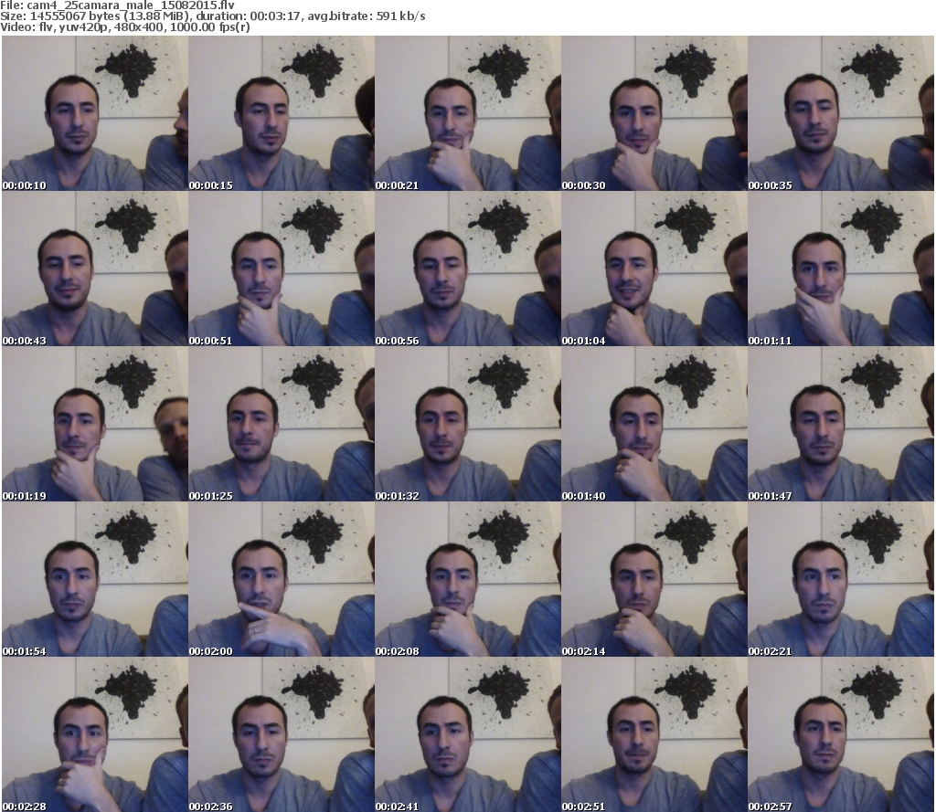Choose the frame labeled 00:02:14
This screenshot has width=936, height=812.
coord(654,579)
